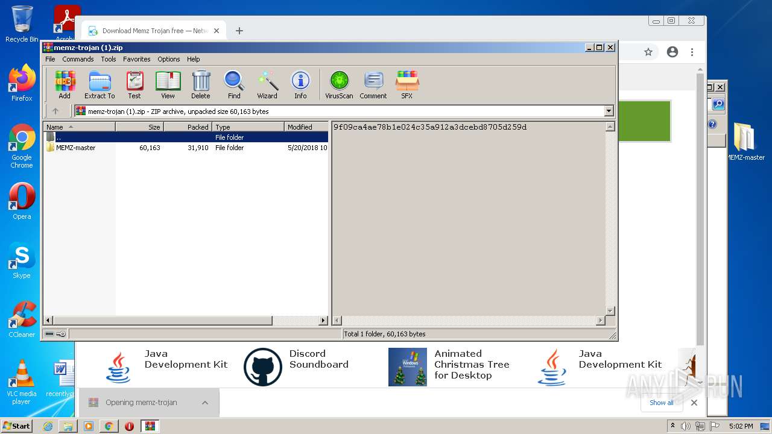Sort files by Name column
The width and height of the screenshot is (772, 434).
click(x=79, y=127)
